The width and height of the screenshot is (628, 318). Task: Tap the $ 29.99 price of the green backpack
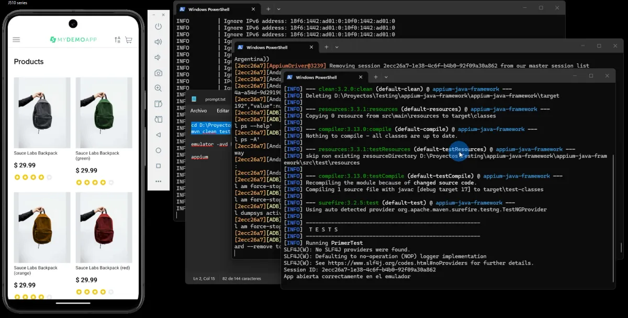tap(86, 170)
